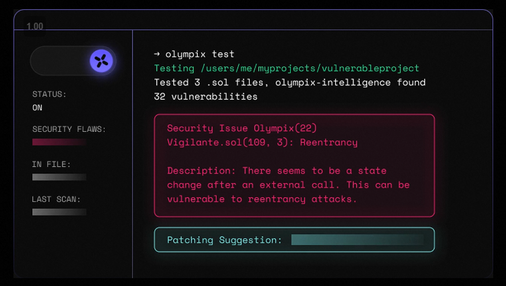Click the reentrancy Description paragraph
Viewport: 506px width, 286px height.
(x=288, y=185)
